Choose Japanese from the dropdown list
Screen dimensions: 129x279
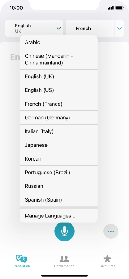click(x=59, y=145)
